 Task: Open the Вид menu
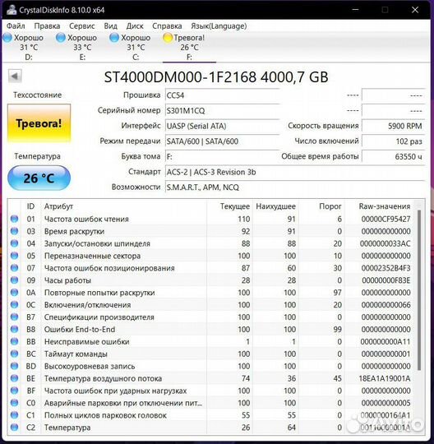[110, 26]
